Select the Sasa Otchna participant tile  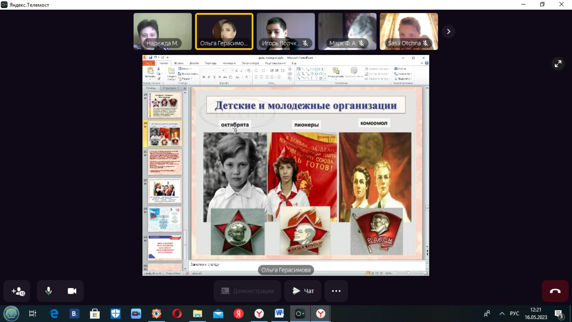click(x=409, y=31)
